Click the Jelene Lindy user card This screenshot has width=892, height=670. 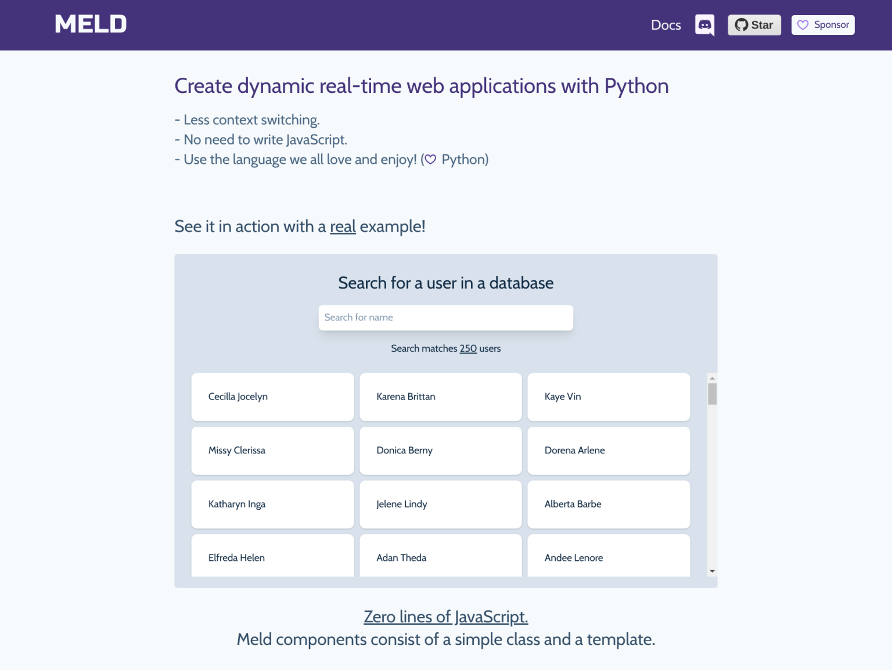pos(440,504)
